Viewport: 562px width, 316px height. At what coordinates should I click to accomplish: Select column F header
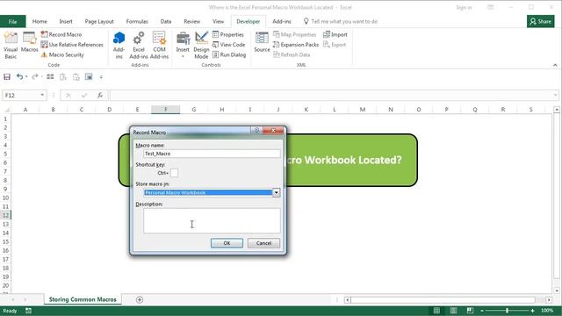click(166, 110)
